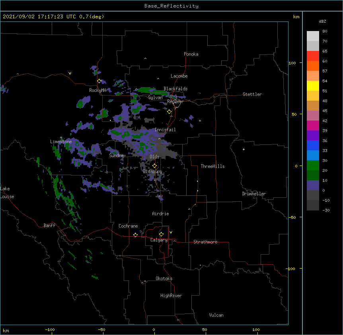This screenshot has height=335, width=343.
Task: Click the Limestone label
Action: coord(61,142)
